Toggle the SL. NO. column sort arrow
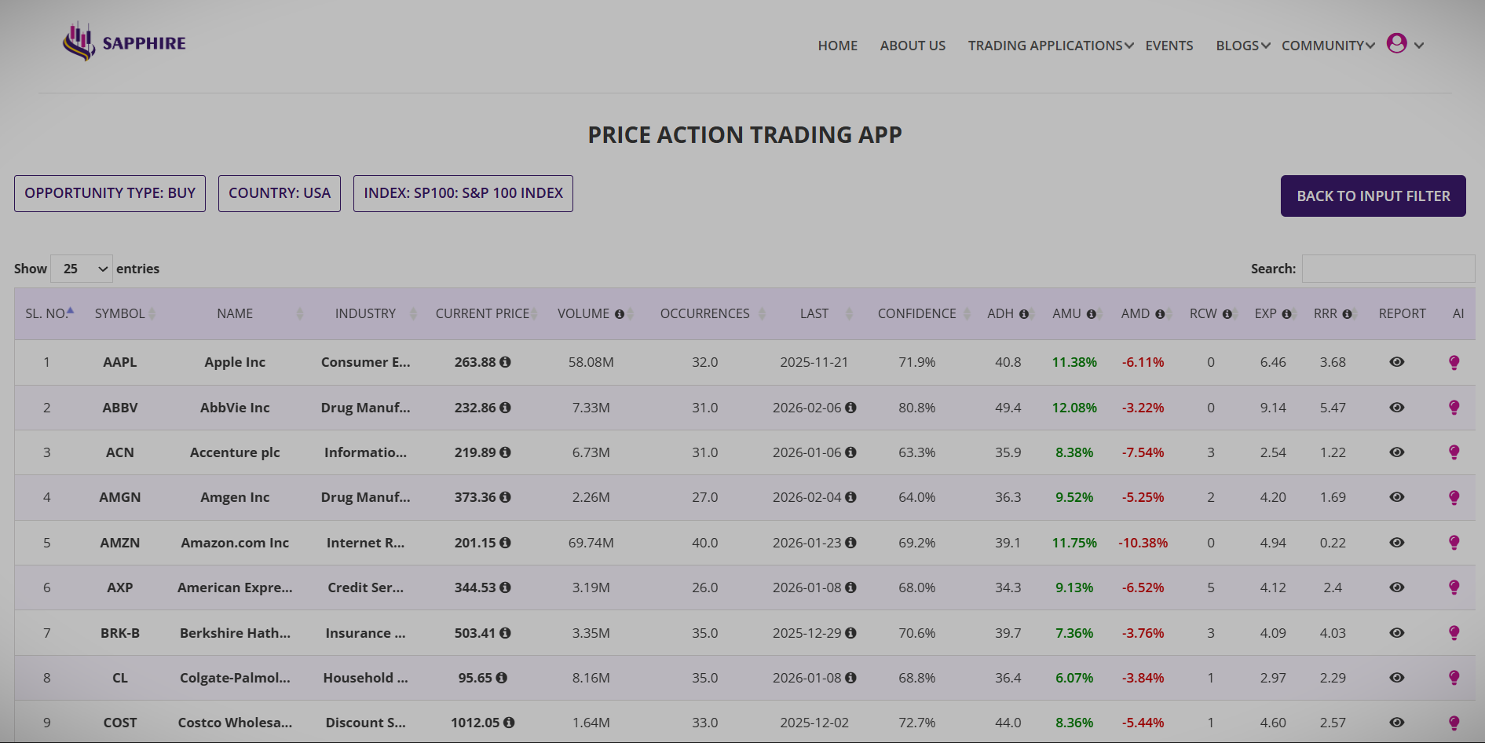Image resolution: width=1485 pixels, height=743 pixels. [x=70, y=309]
